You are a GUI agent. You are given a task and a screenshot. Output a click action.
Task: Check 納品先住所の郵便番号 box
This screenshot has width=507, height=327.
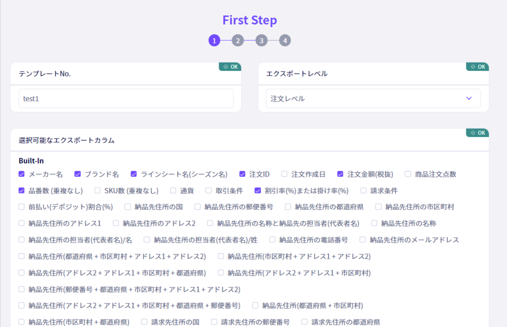click(198, 207)
